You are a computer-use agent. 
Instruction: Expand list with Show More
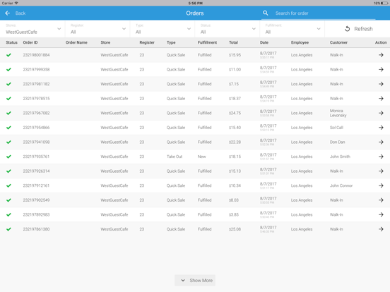(195, 280)
